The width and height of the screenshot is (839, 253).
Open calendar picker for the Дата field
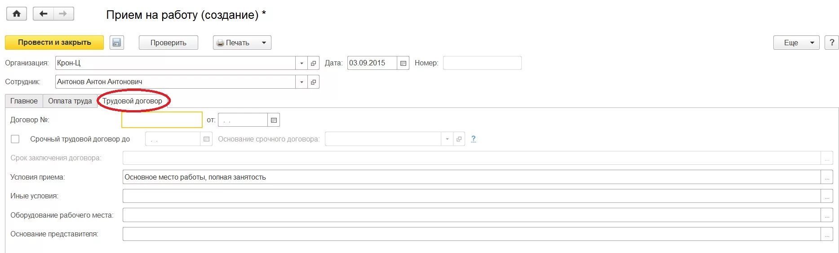(x=403, y=63)
